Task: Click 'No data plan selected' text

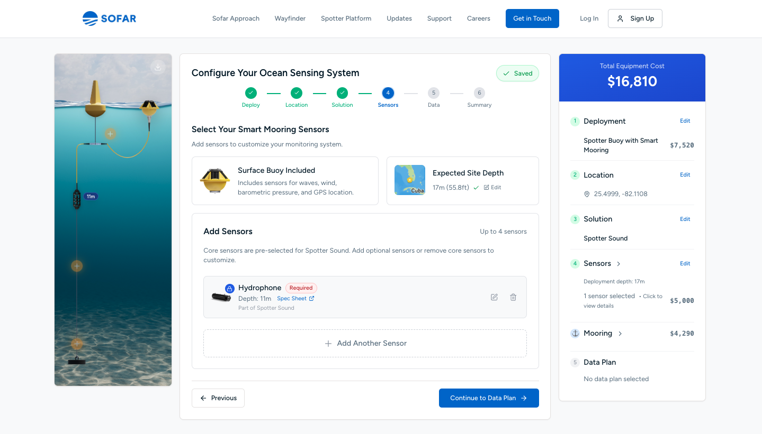Action: (x=616, y=379)
